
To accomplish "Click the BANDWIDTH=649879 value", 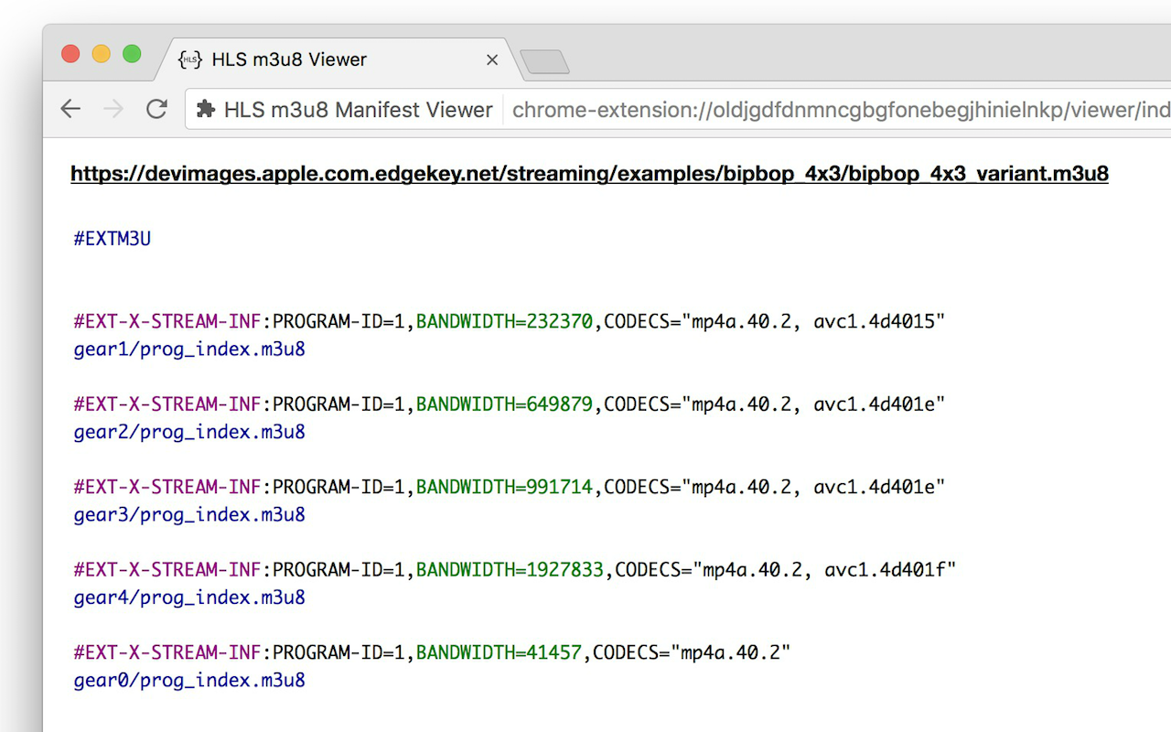I will (x=504, y=404).
